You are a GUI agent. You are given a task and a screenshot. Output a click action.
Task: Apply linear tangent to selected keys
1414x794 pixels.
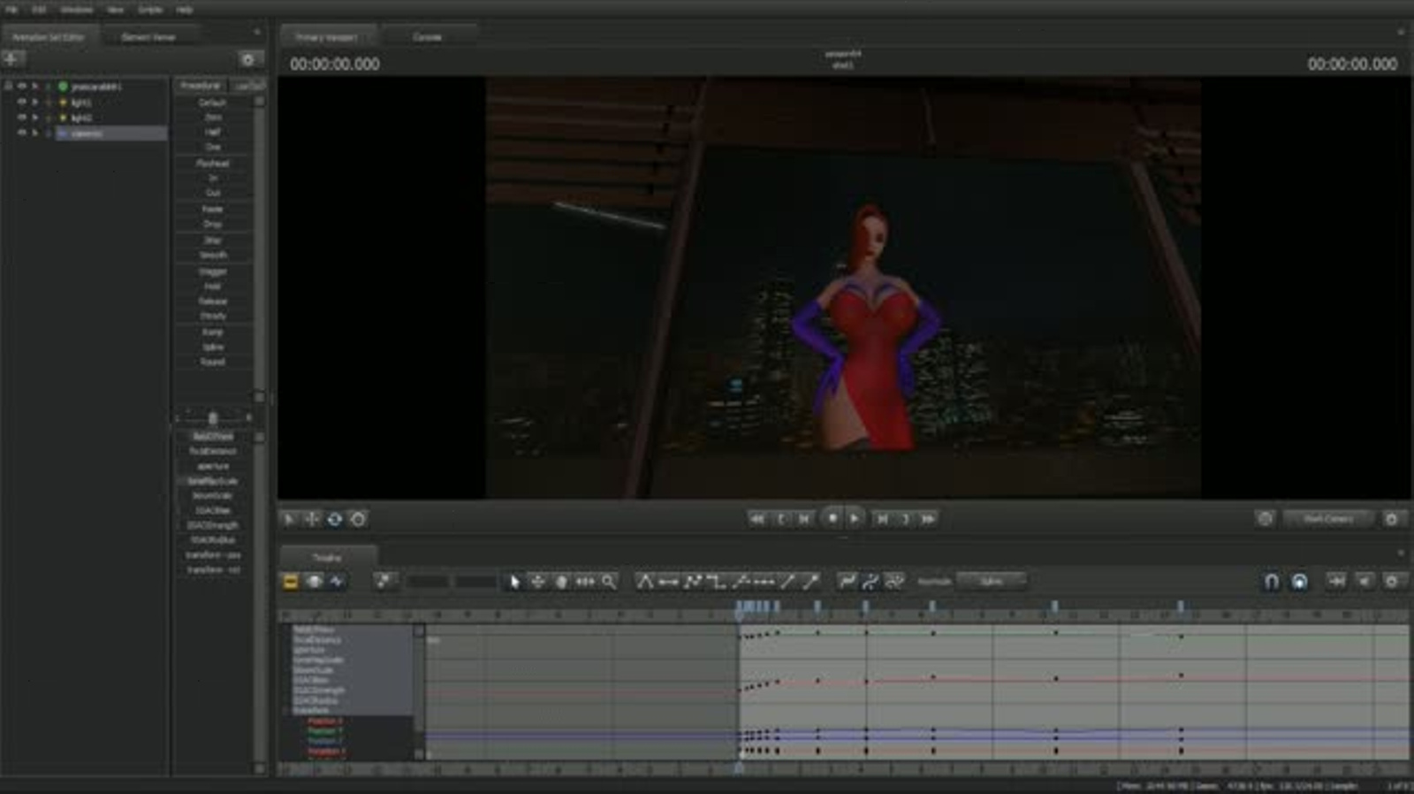click(693, 581)
